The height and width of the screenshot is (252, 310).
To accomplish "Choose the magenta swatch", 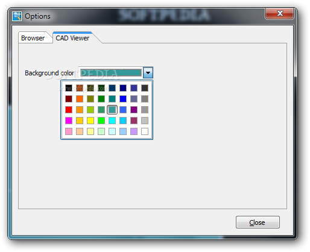I will (69, 121).
